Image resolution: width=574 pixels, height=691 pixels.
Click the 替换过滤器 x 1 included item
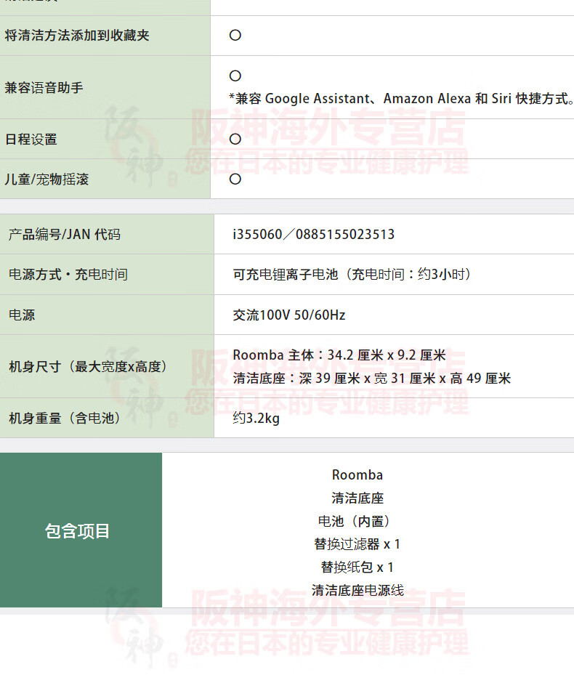(357, 544)
